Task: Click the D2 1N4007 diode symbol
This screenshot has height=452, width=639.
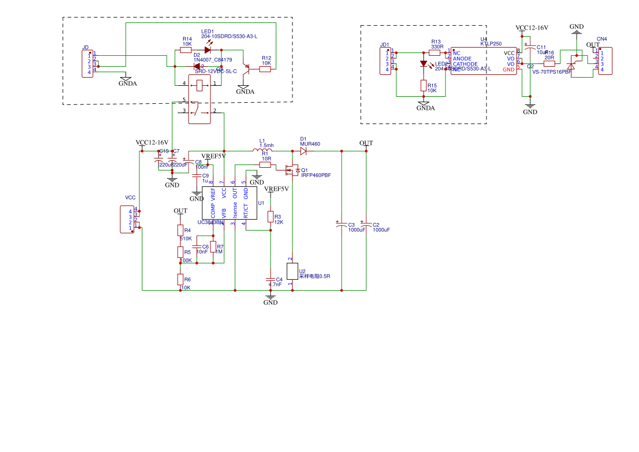Action: point(198,67)
